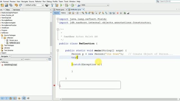Click the Redo arrow icon

(21, 5)
